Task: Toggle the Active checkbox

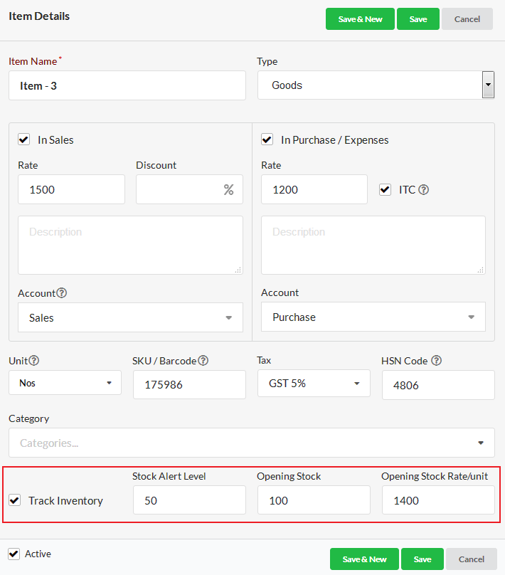Action: [x=14, y=554]
